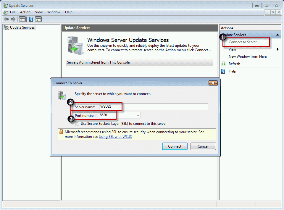This screenshot has width=284, height=210.
Task: Open the Port number dropdown
Action: (x=138, y=115)
